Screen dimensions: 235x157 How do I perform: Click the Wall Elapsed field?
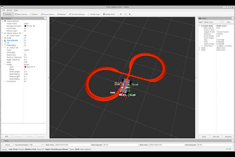(x=215, y=145)
